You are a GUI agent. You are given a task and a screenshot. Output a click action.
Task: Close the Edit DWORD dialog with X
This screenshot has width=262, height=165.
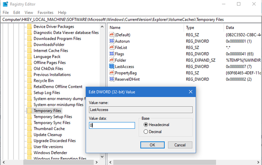(191, 92)
